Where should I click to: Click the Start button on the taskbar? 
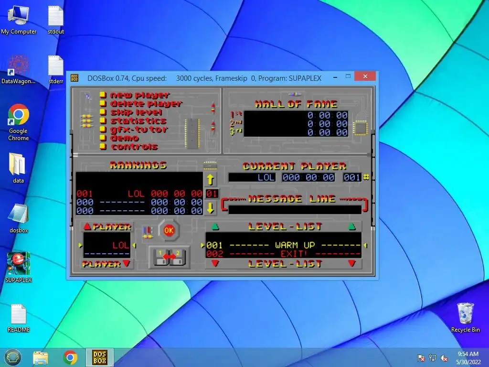13,357
